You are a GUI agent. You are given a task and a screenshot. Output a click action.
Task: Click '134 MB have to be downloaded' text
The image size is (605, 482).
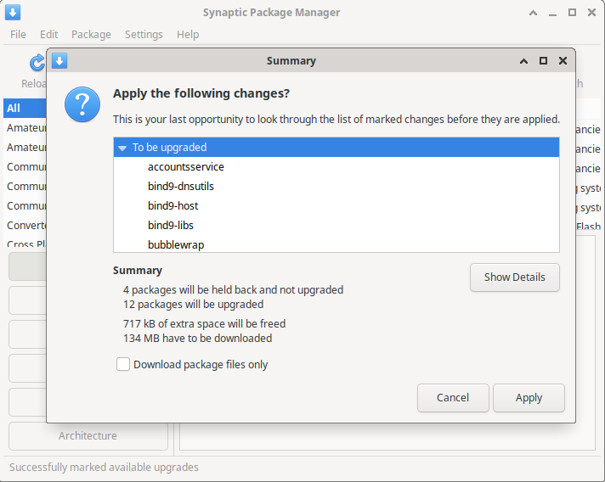pos(197,339)
